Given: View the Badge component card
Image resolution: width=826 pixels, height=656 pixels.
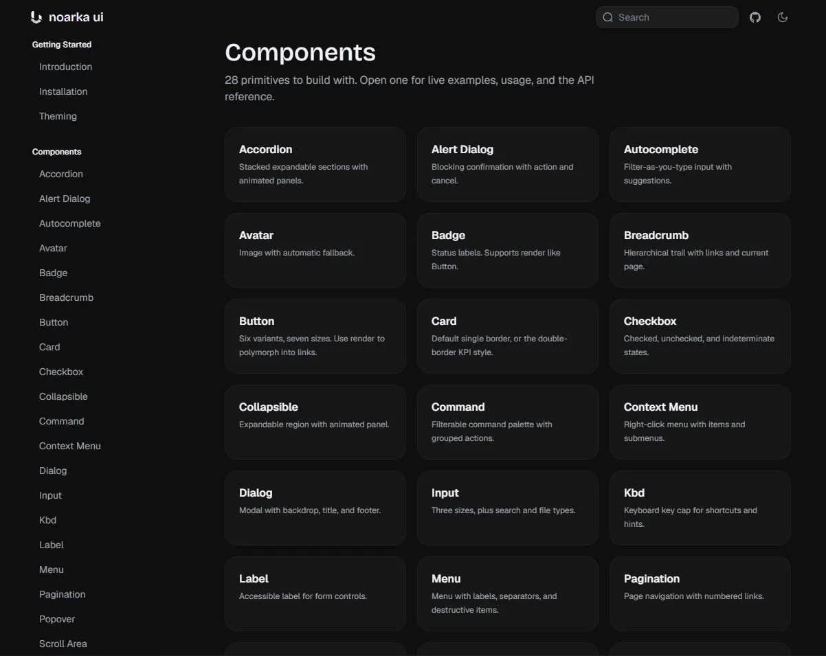Looking at the screenshot, I should coord(508,250).
